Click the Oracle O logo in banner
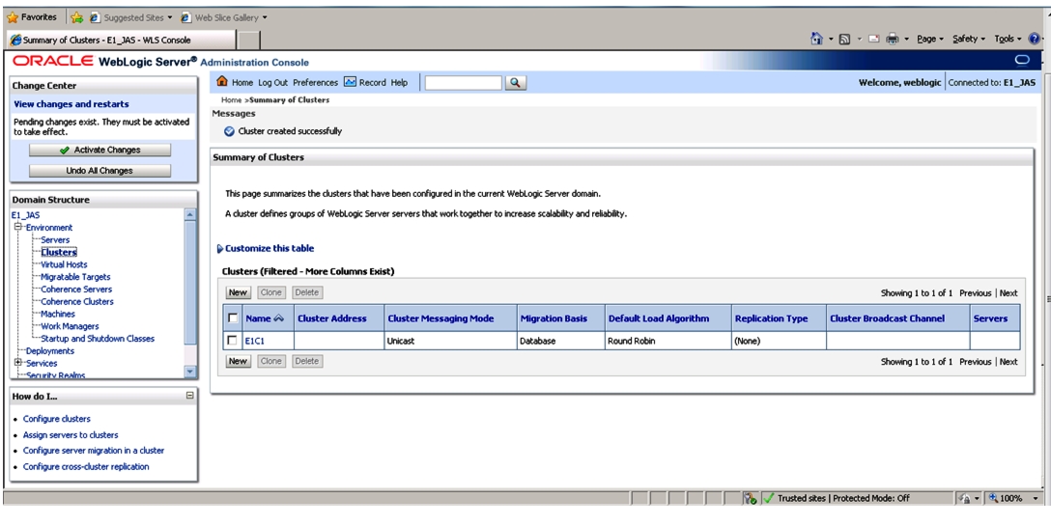The image size is (1051, 525). pos(1022,60)
